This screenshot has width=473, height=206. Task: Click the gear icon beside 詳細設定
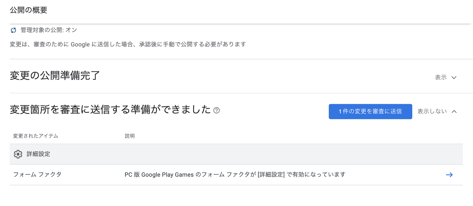(18, 154)
